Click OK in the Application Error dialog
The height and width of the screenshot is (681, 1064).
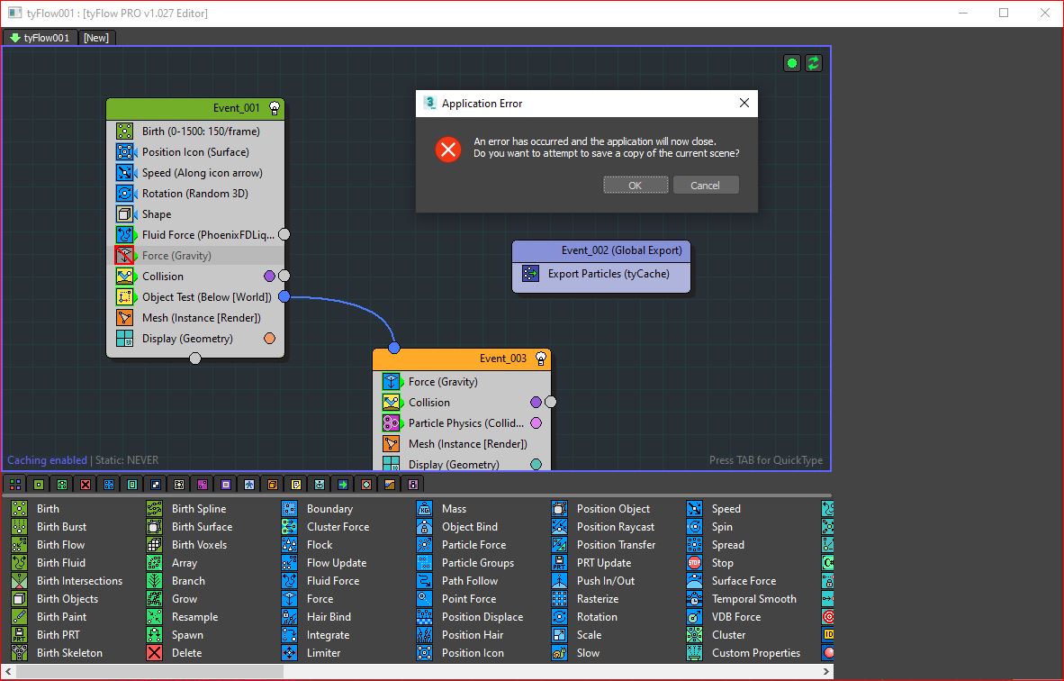point(636,186)
